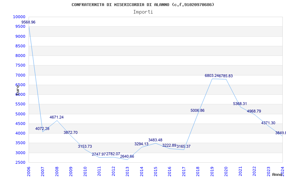Click the x-axis year 2017
The height and width of the screenshot is (178, 286).
coord(184,171)
